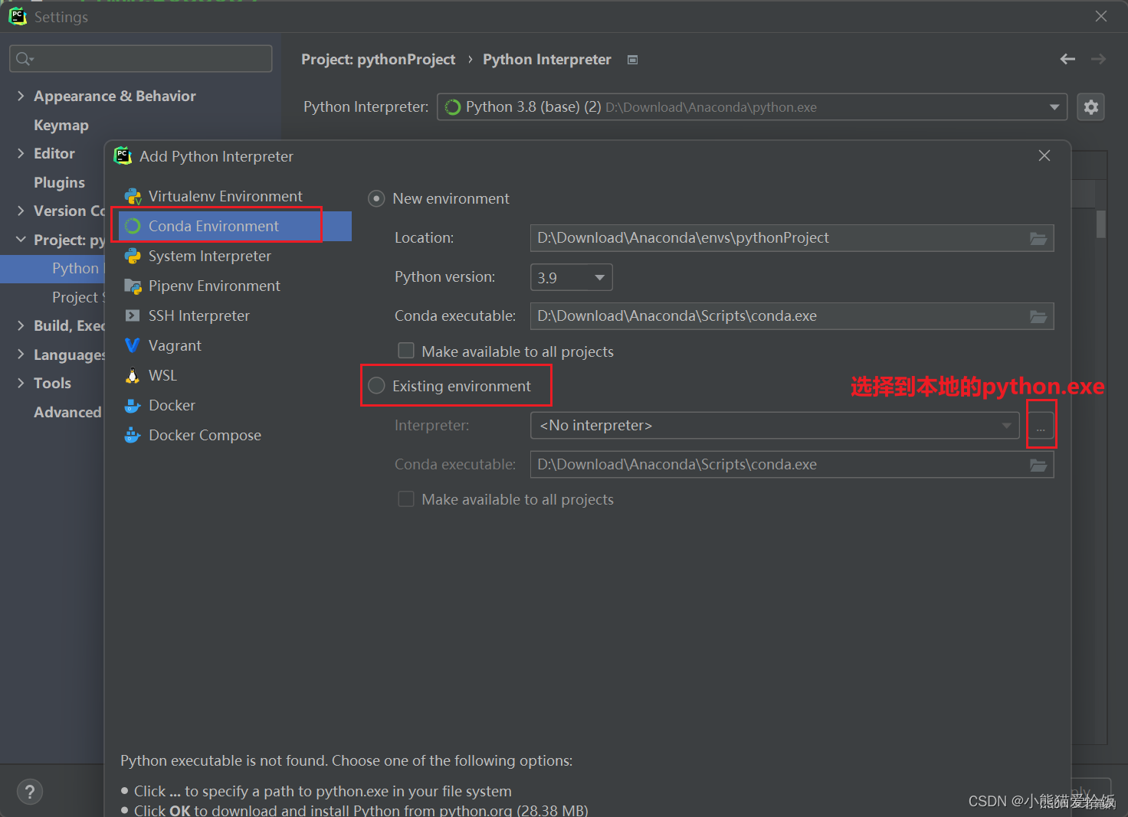Image resolution: width=1128 pixels, height=817 pixels.
Task: Select Python Interpreter in settings tree
Action: pos(54,268)
